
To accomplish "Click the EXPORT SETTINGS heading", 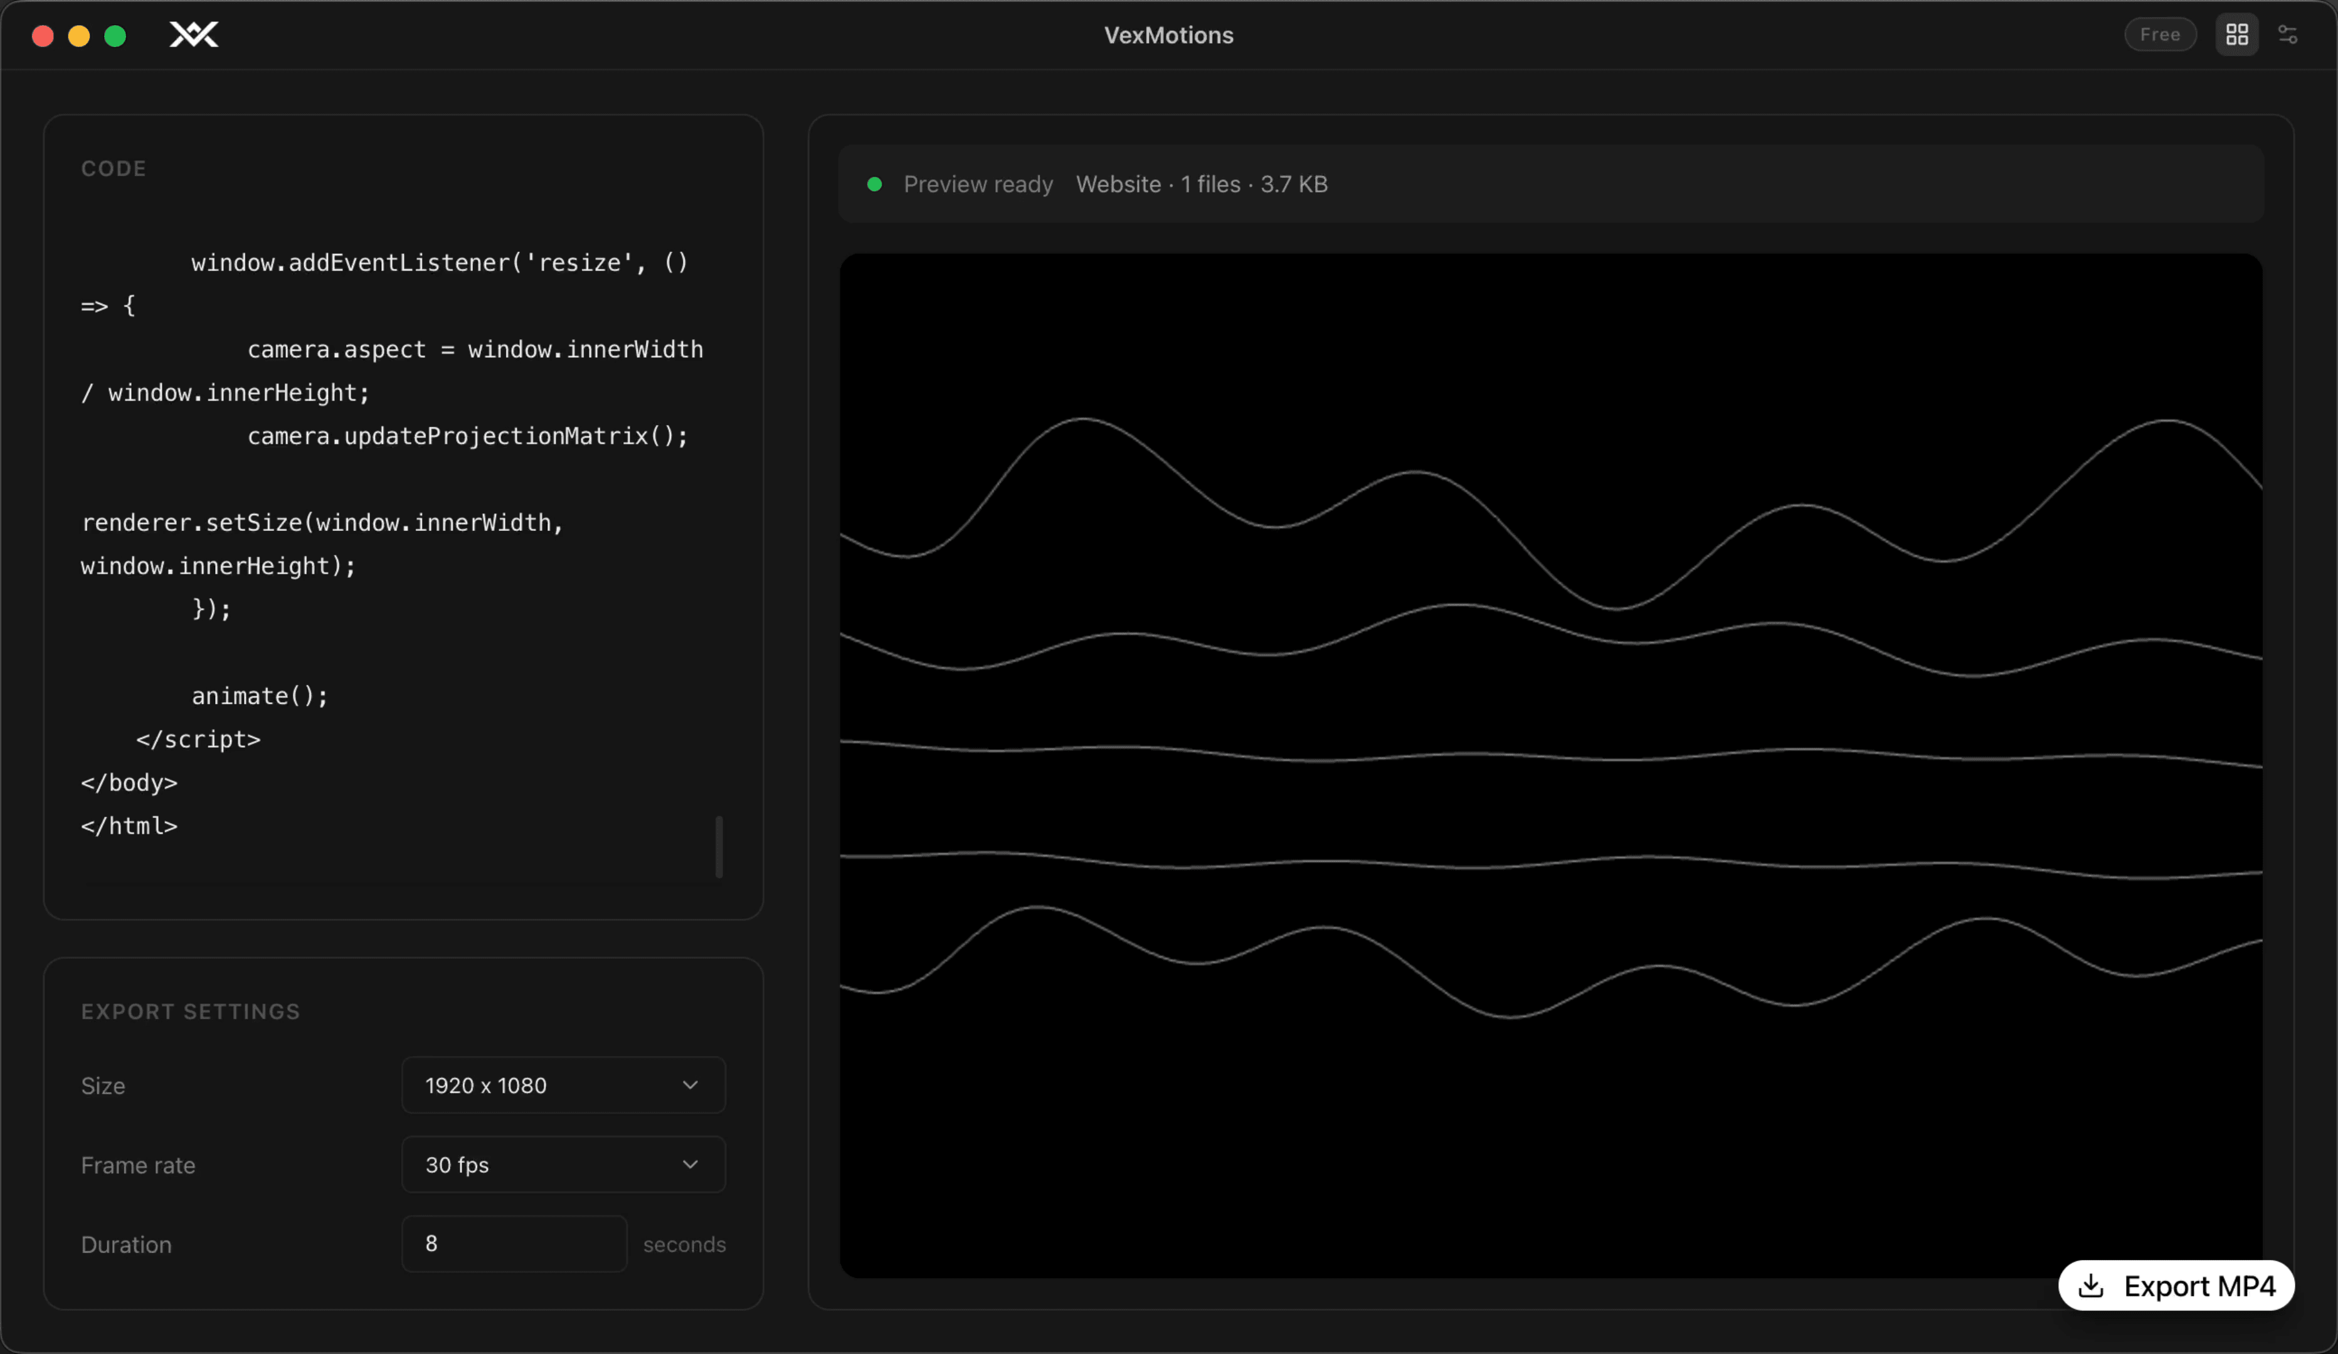I will pyautogui.click(x=190, y=1012).
